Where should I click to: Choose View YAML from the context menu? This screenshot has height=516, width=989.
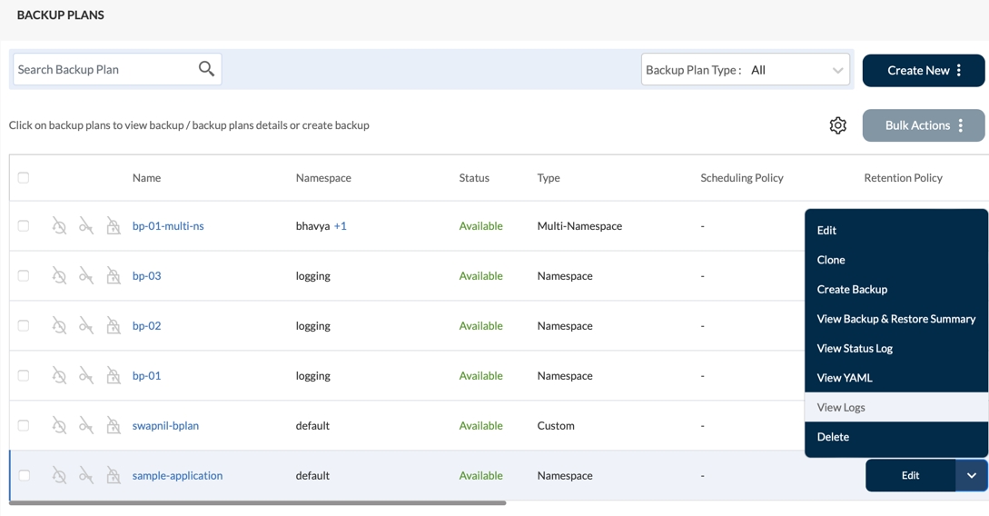[x=844, y=378]
